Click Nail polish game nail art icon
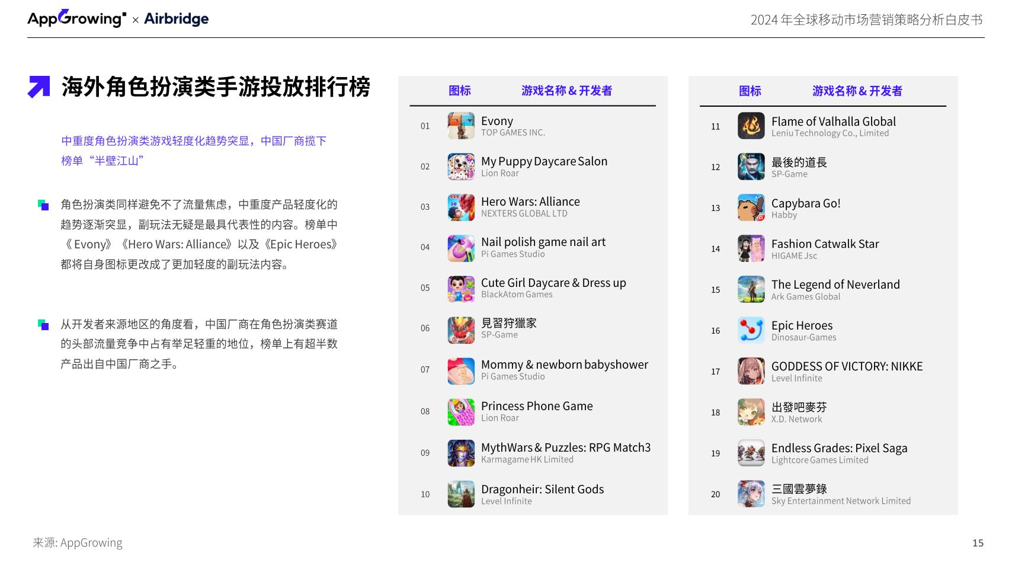The image size is (1012, 569). 461,248
